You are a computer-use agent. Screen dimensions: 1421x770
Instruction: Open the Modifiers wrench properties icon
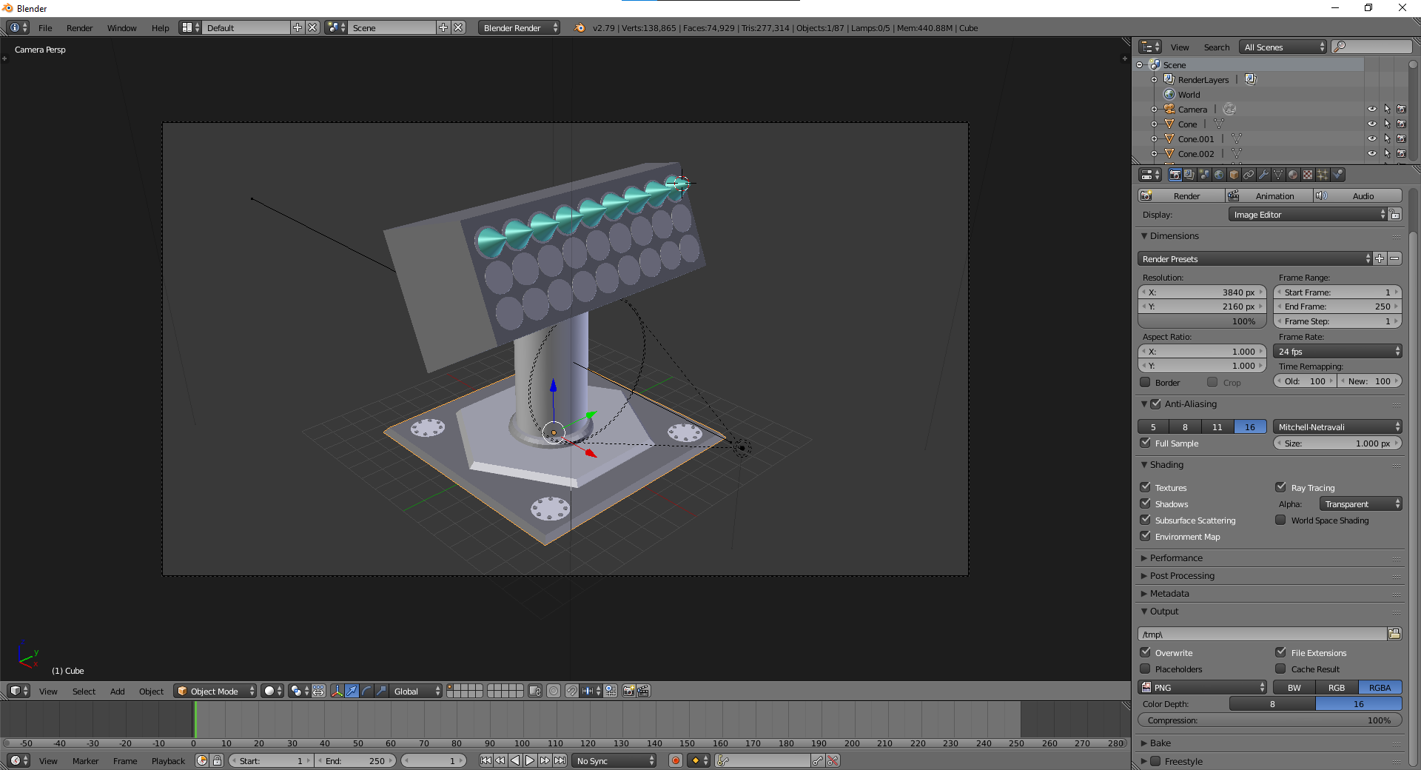(1263, 175)
